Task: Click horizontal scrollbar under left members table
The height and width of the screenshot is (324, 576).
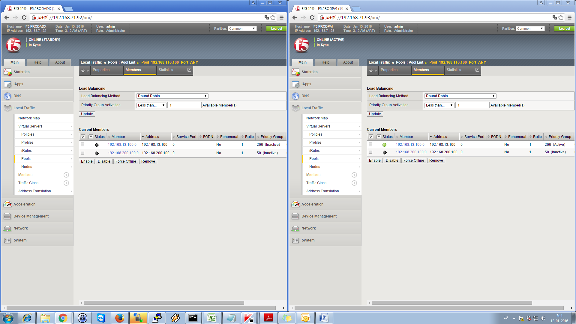Action: (164, 303)
